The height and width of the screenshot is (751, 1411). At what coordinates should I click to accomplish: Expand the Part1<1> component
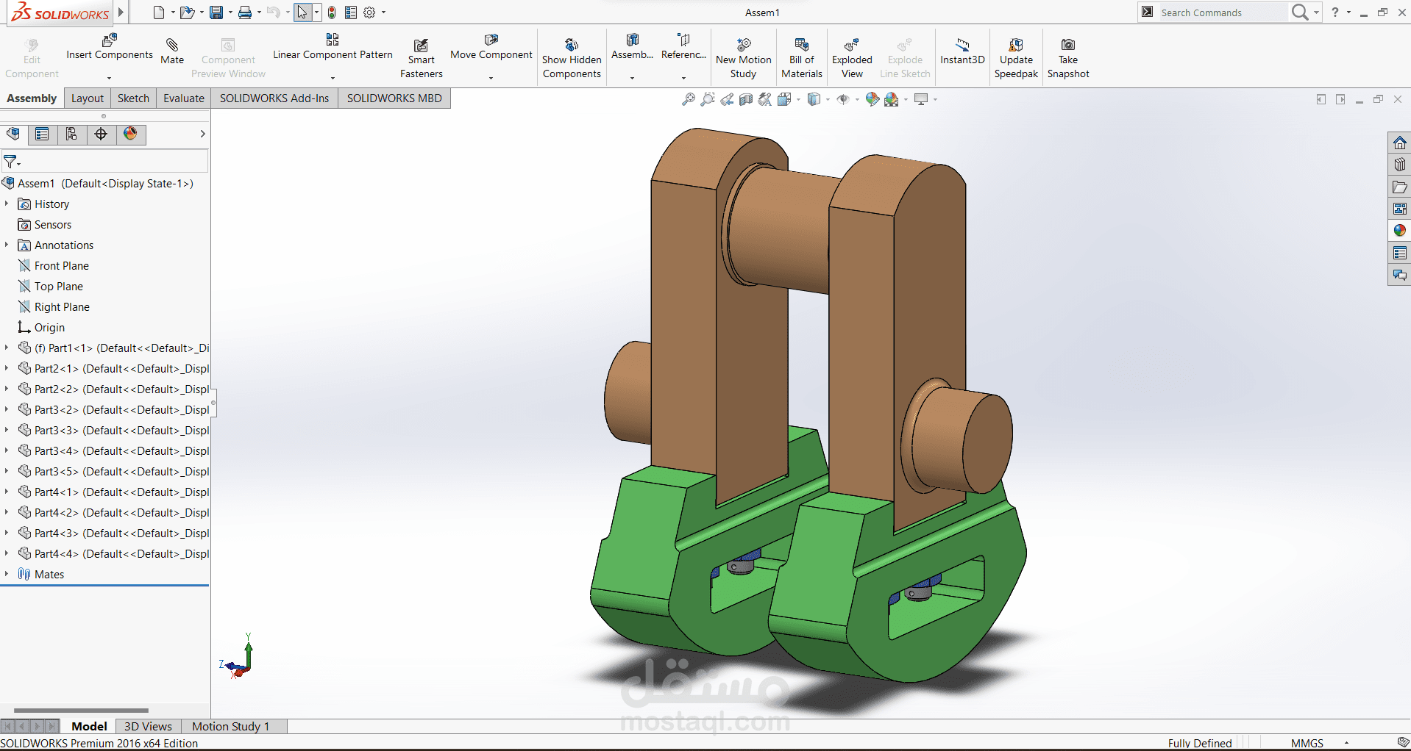point(7,348)
